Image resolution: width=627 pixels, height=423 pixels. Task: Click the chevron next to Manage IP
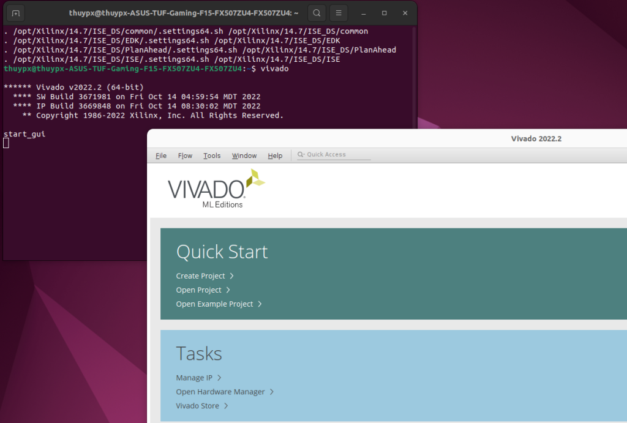pos(219,378)
